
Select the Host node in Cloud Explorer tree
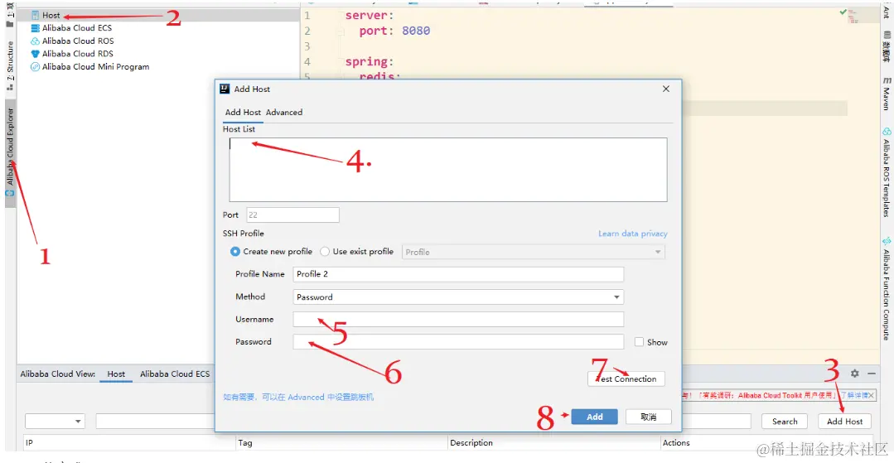[x=51, y=16]
